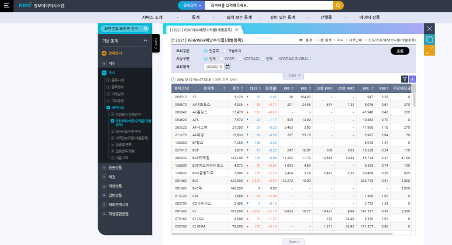The height and width of the screenshot is (245, 452).
Task: Open the 간행물 menu
Action: [x=326, y=18]
